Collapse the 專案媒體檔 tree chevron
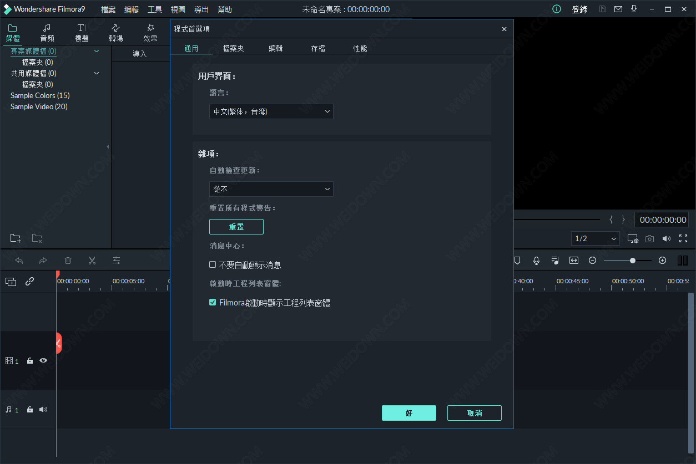The height and width of the screenshot is (464, 696). 97,51
